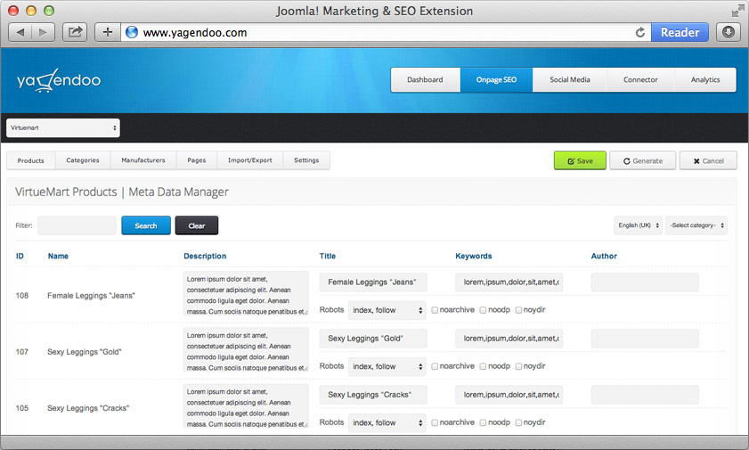749x450 pixels.
Task: Click keywords field in Female Leggings "Jeans" row
Action: click(x=509, y=282)
